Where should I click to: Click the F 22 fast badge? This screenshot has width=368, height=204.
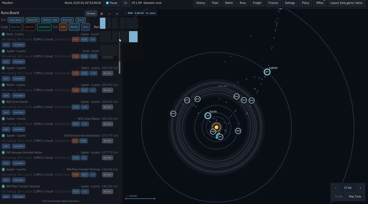click(x=75, y=90)
